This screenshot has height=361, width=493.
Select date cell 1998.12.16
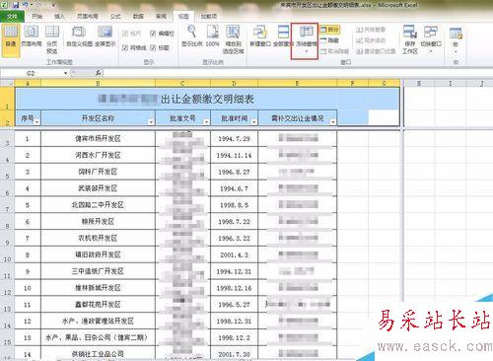click(234, 288)
